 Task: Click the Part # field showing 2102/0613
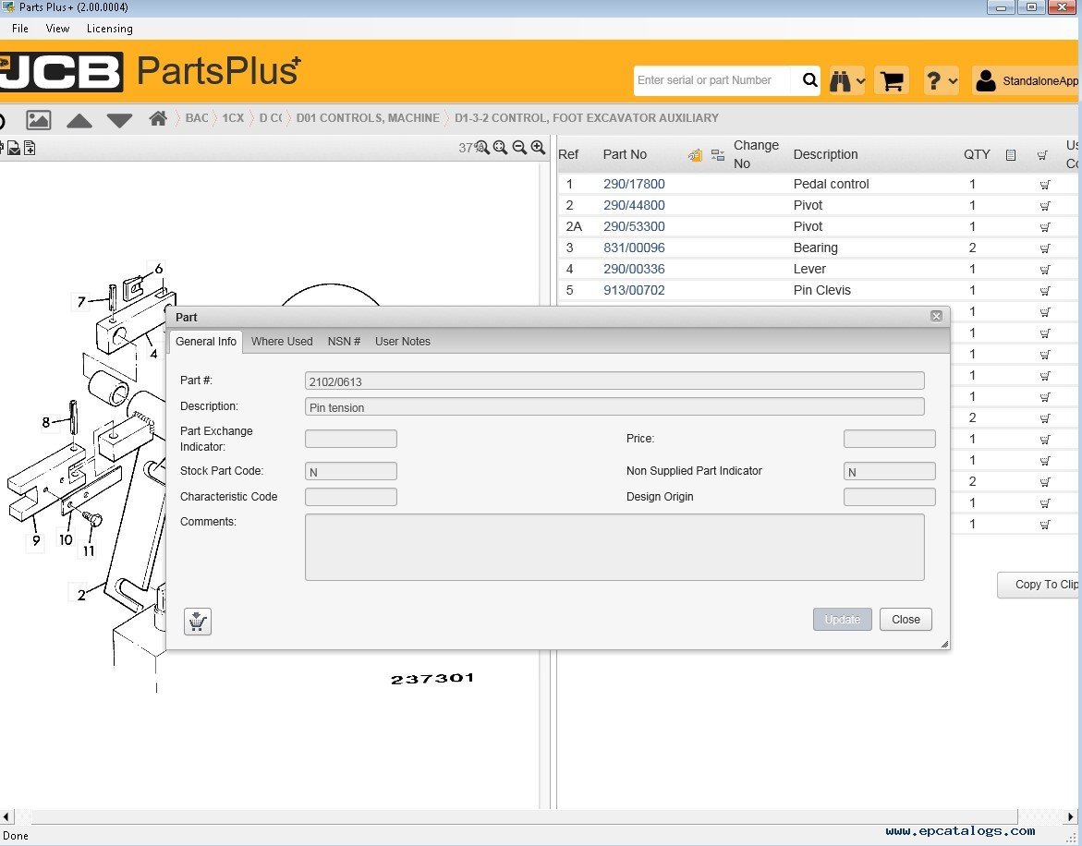point(614,381)
